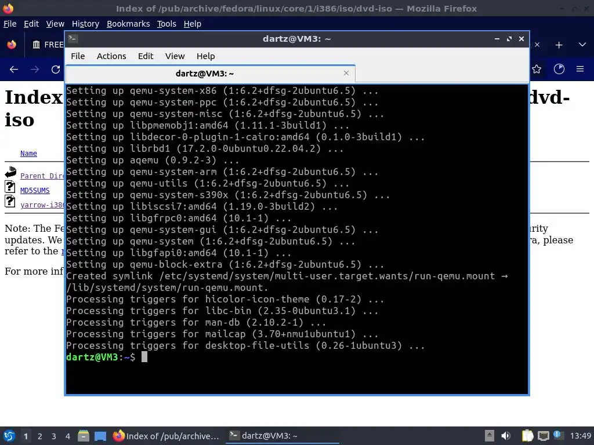This screenshot has width=594, height=445.
Task: Switch to the Firefox taskbar entry
Action: click(166, 436)
